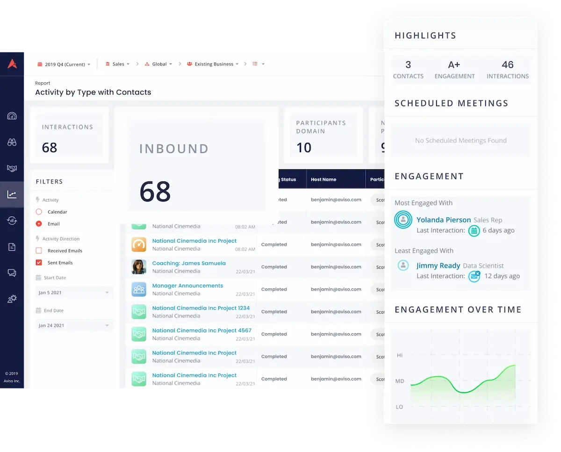
Task: Open the user settings gear sidebar icon
Action: click(12, 299)
